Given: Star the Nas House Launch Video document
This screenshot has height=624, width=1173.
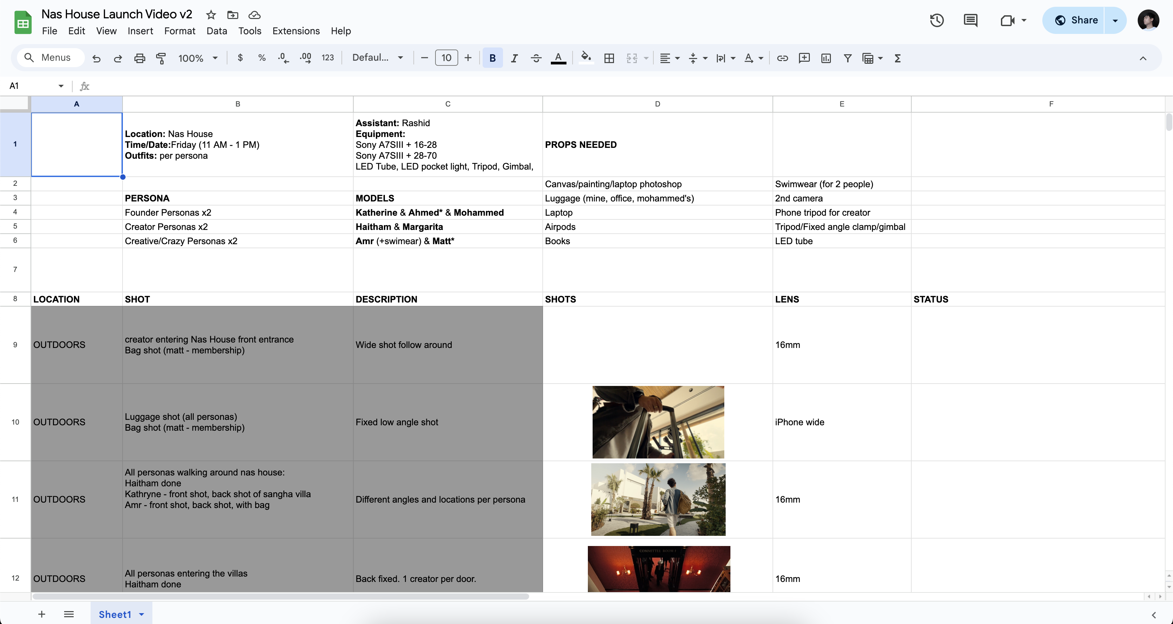Looking at the screenshot, I should (211, 15).
